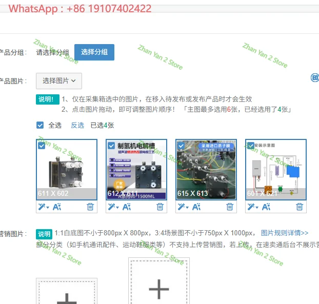Click the 反选 invert selection link
Viewport: 319px width, 304px height.
pos(77,125)
